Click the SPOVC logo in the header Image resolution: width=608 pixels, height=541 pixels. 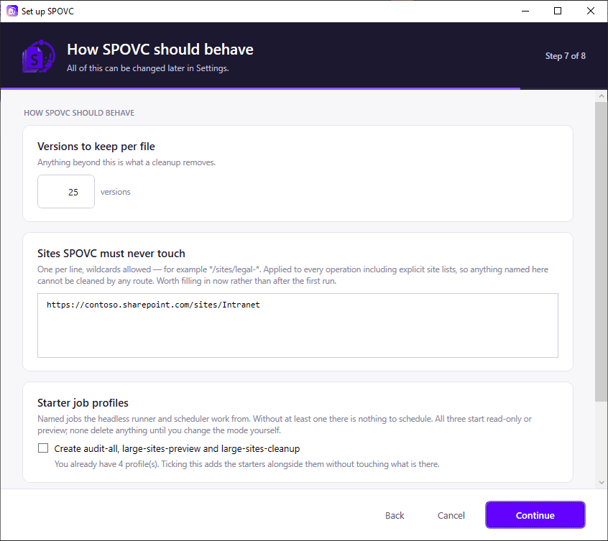(x=38, y=57)
